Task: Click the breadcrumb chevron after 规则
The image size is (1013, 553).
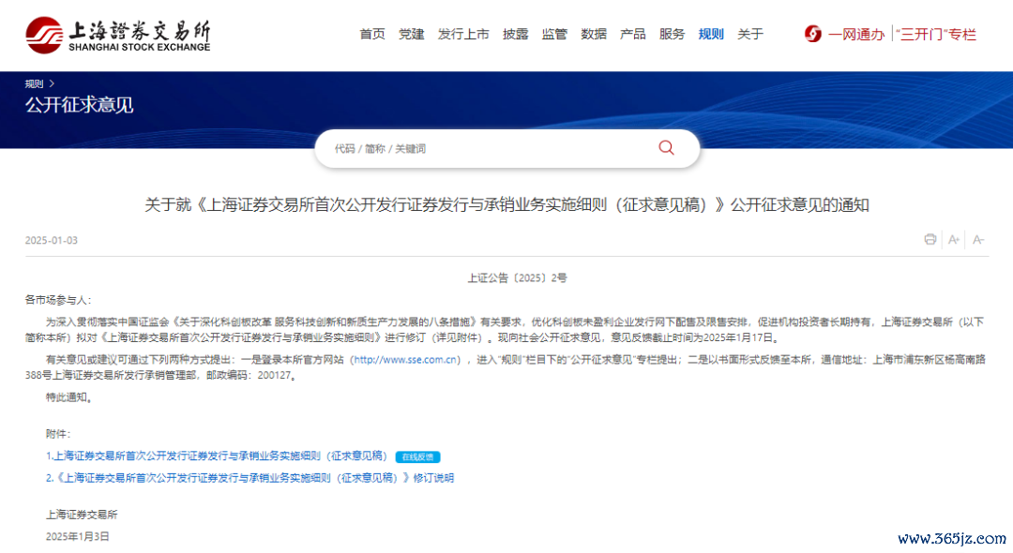Action: click(52, 83)
